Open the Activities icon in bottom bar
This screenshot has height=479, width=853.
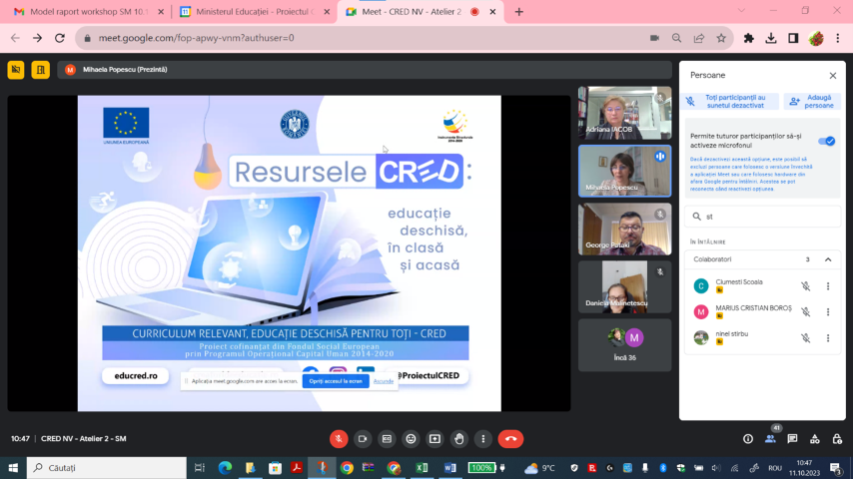(814, 439)
